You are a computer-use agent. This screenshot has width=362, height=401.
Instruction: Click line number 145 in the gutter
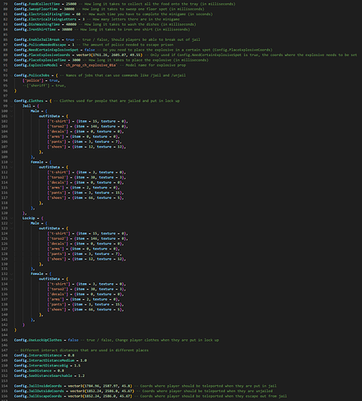tap(5, 340)
